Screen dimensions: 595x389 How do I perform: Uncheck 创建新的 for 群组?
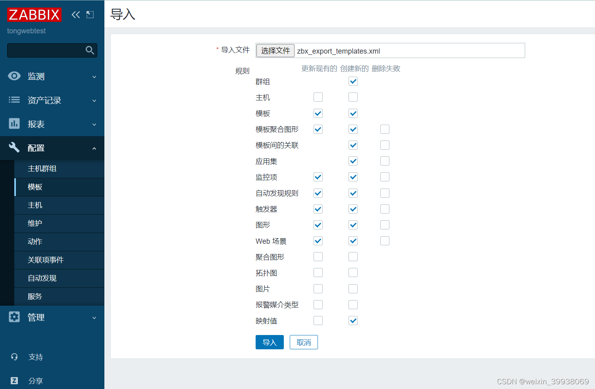(353, 81)
